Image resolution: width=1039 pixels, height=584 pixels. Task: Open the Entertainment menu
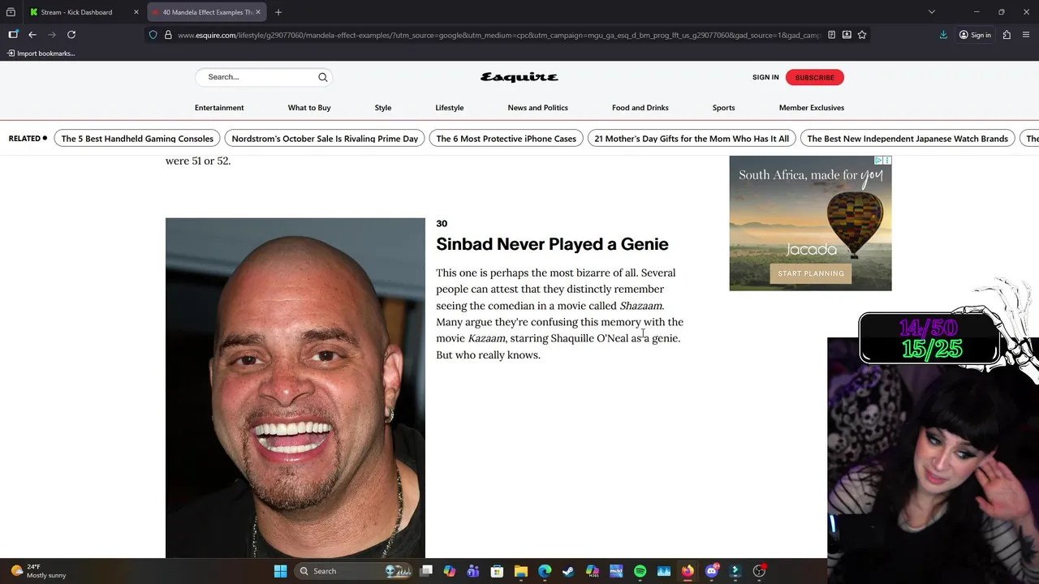coord(219,108)
